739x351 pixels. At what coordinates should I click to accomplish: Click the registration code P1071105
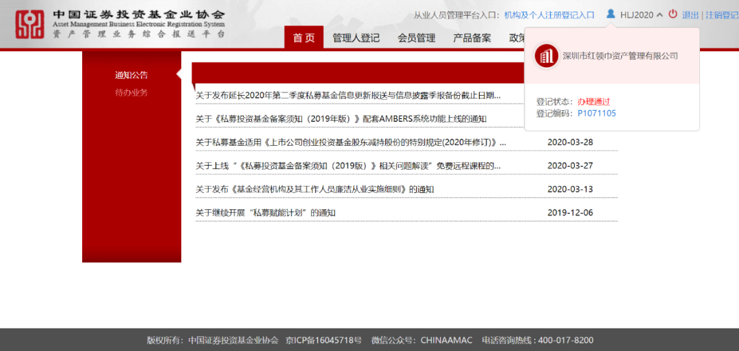click(597, 113)
